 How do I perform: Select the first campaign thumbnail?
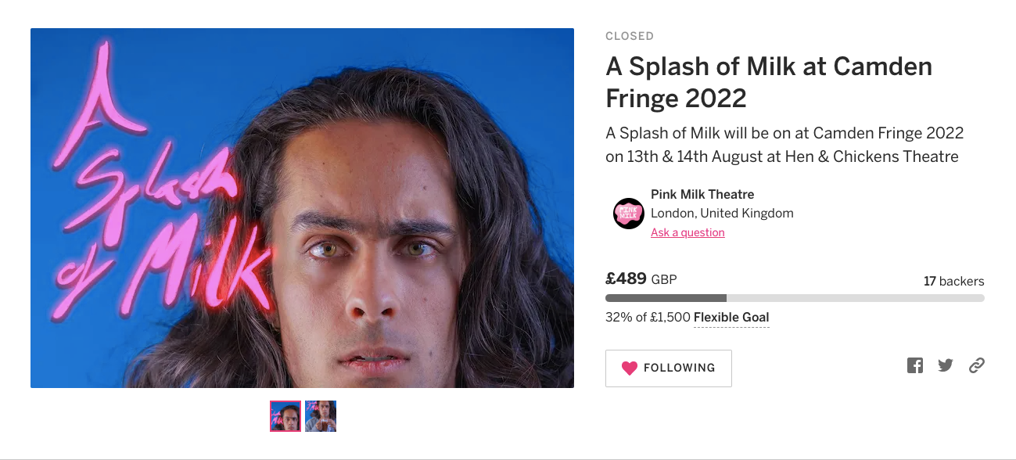point(285,416)
